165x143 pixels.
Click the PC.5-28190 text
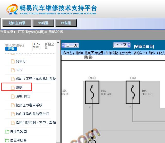[36, 46]
